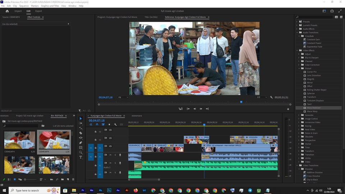
Task: Click the Find icon in bin footer
Action: [57, 180]
